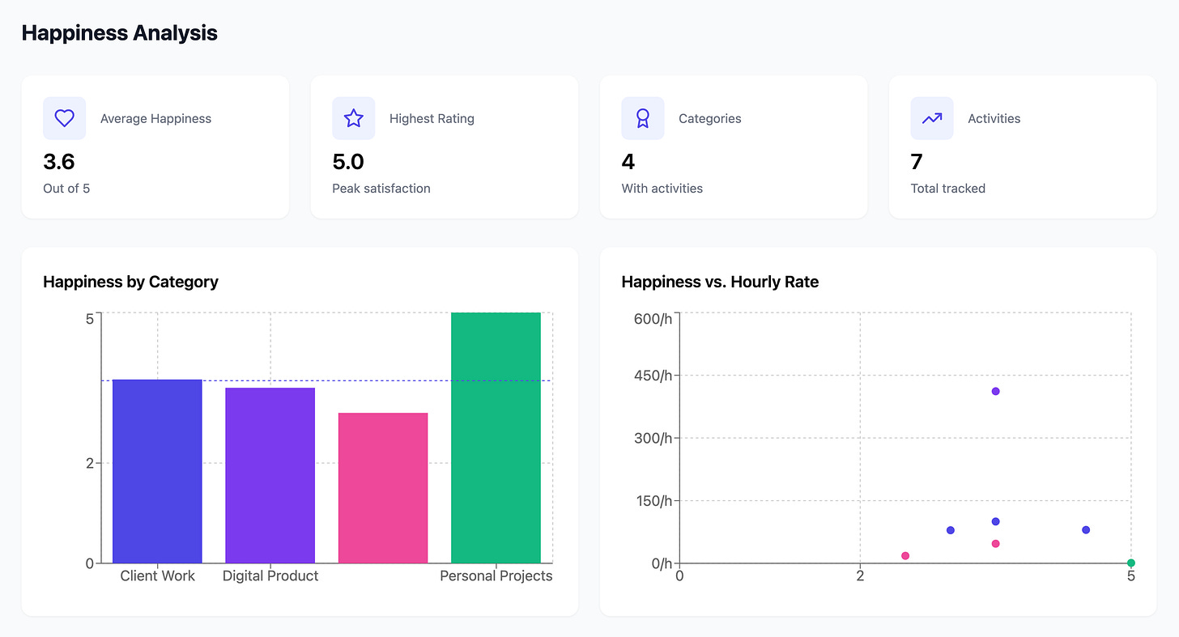Image resolution: width=1179 pixels, height=637 pixels.
Task: Click the Highest Rating card showing 5.0
Action: (x=445, y=147)
